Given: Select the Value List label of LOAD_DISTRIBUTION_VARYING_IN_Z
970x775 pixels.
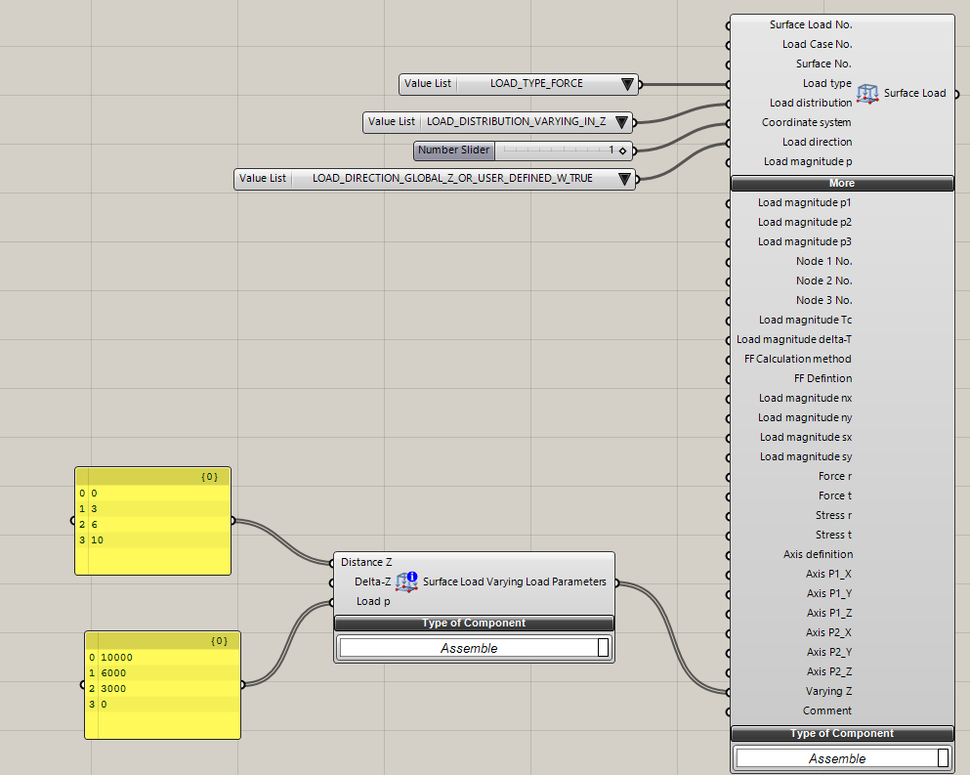Looking at the screenshot, I should [x=392, y=122].
